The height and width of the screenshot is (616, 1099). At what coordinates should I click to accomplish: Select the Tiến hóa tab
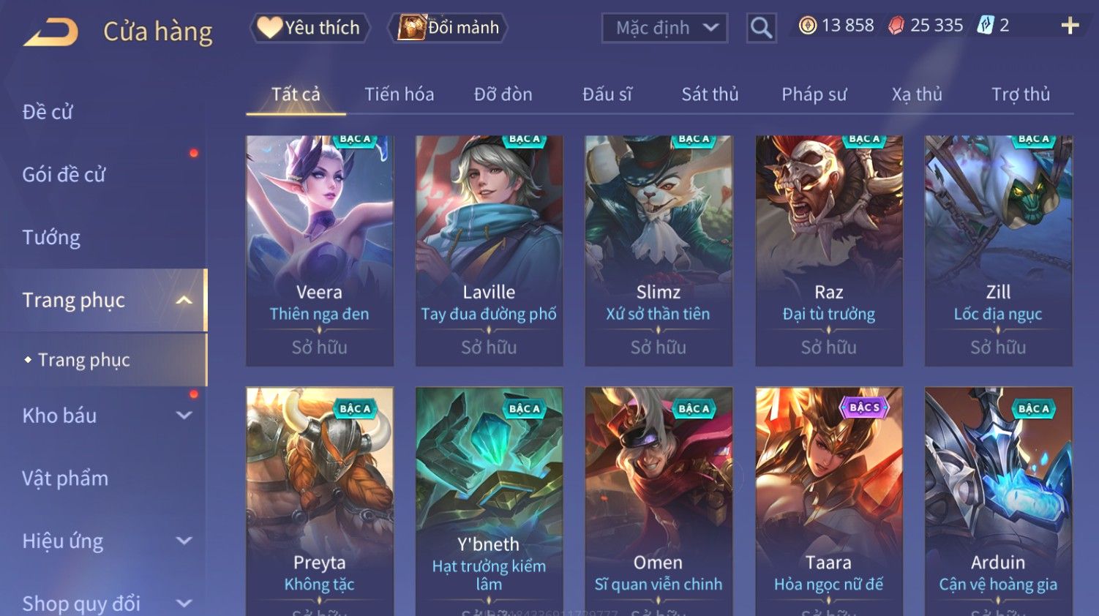(400, 94)
